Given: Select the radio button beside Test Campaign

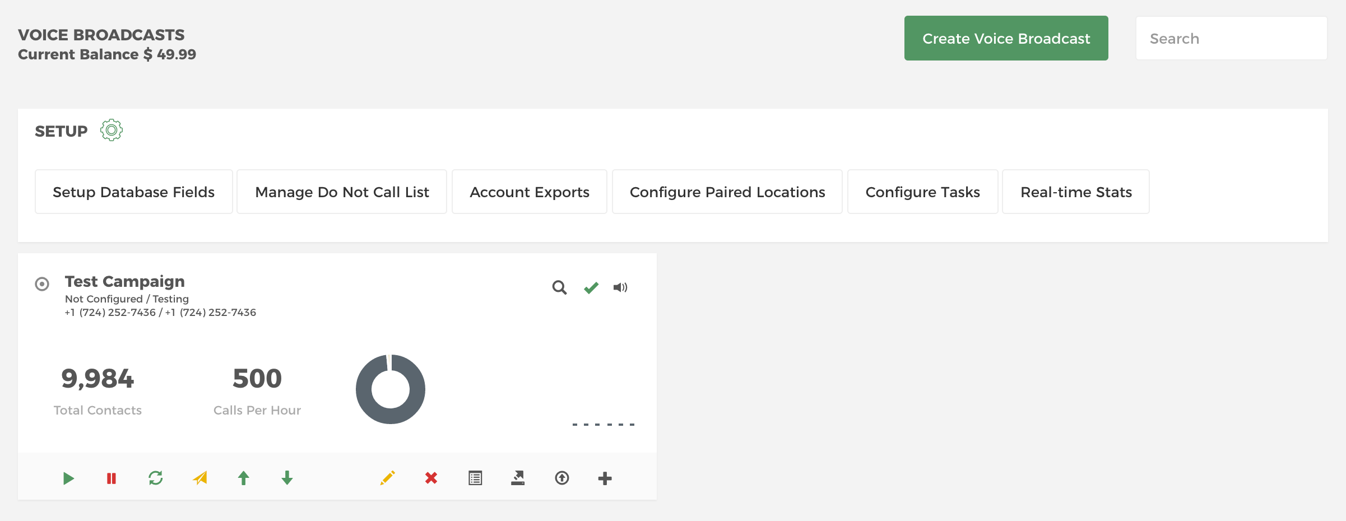Looking at the screenshot, I should [42, 284].
